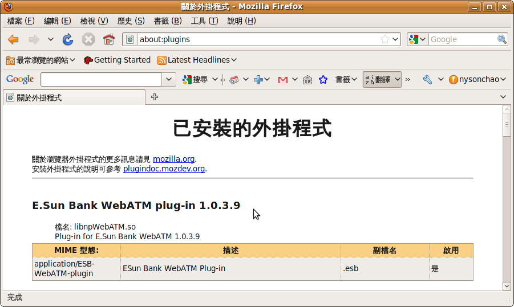This screenshot has width=514, height=307.
Task: Open the Latest Headlines feed bookmark
Action: [197, 60]
